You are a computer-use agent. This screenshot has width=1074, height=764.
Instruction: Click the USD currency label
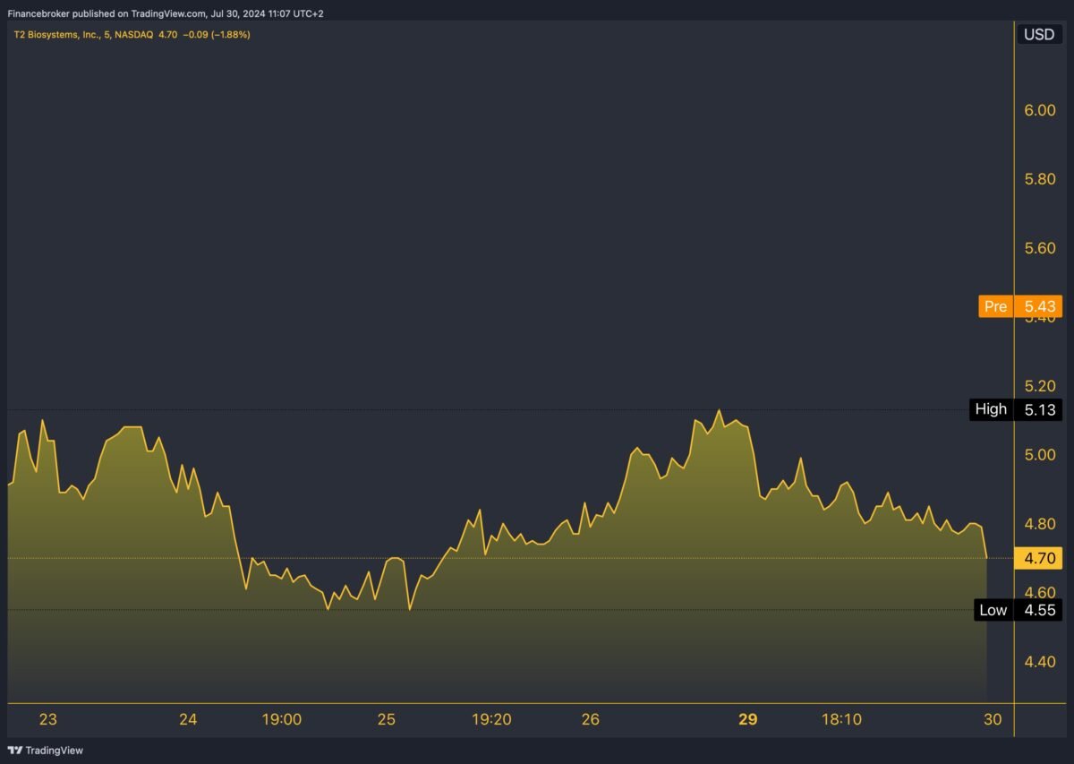pyautogui.click(x=1038, y=35)
